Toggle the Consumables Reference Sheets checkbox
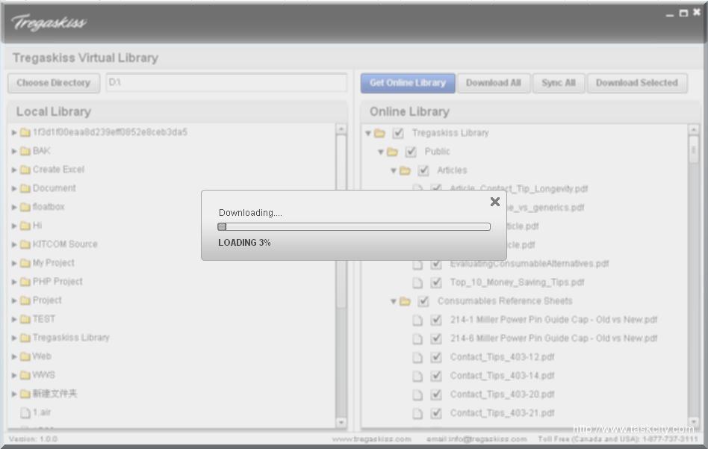Image resolution: width=708 pixels, height=449 pixels. click(x=423, y=301)
